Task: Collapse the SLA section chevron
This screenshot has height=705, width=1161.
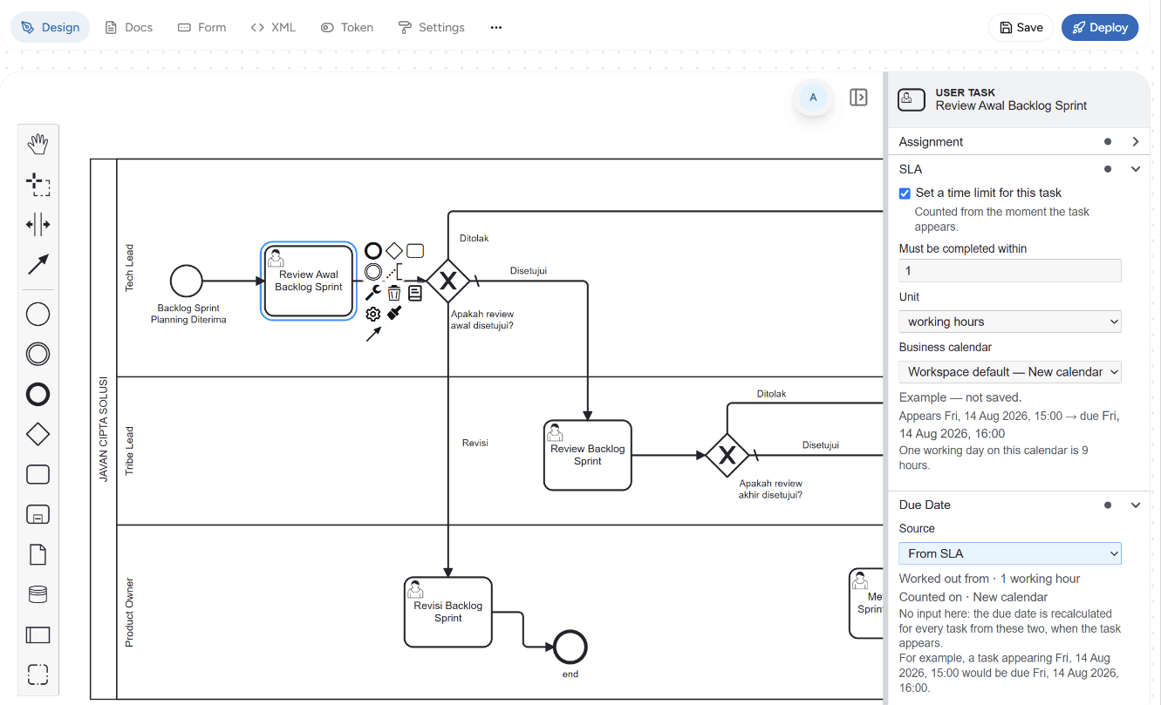Action: tap(1136, 169)
